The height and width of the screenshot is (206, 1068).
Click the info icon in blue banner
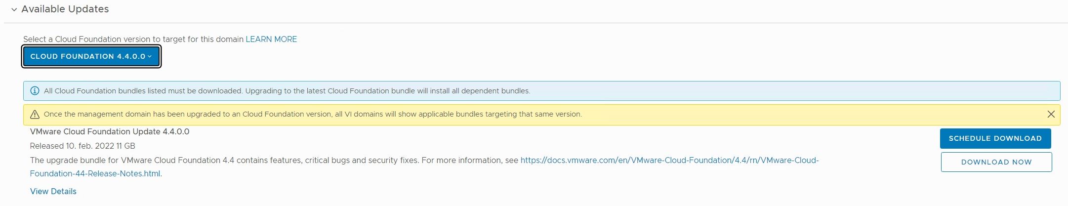coord(35,91)
